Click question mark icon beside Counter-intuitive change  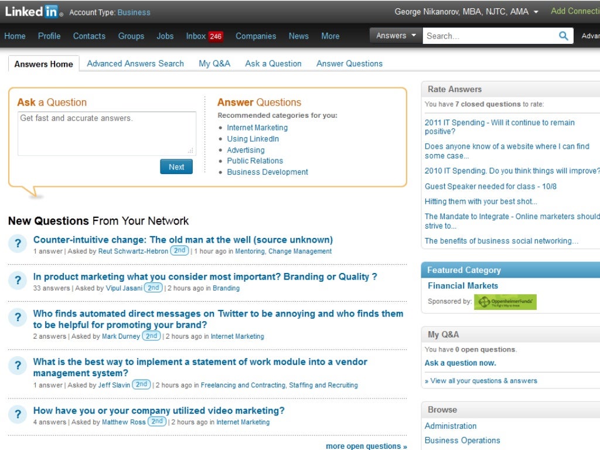point(18,243)
